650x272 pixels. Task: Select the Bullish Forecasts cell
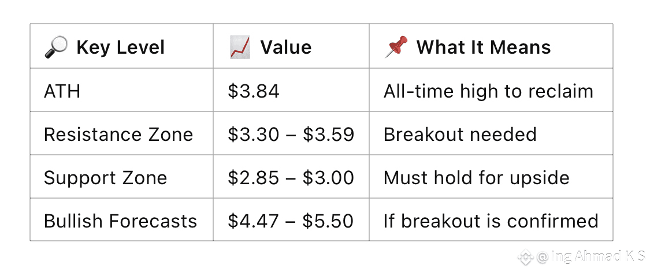[x=120, y=221]
